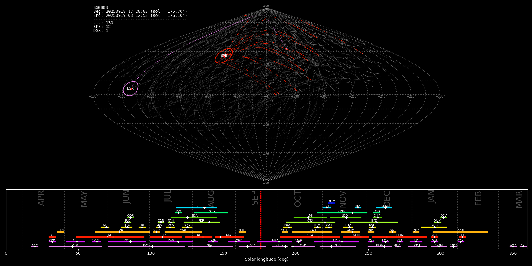Click the 'SPE: 12' count in the header

point(102,27)
